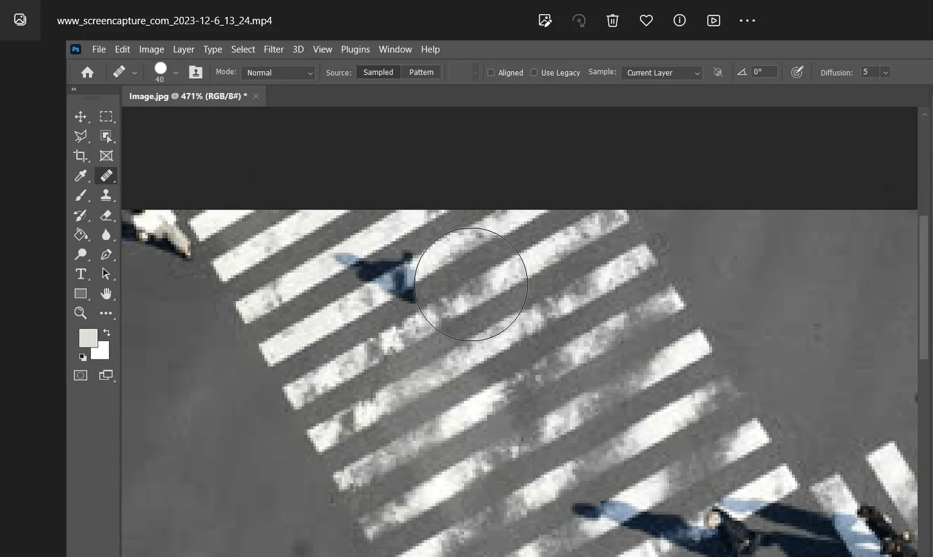Open the Window menu
The image size is (933, 557).
click(x=395, y=49)
